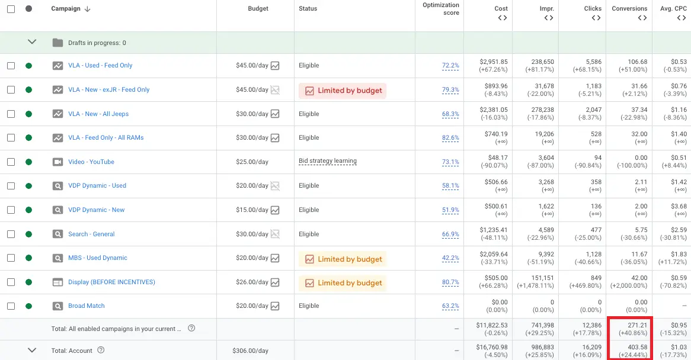Open the Broad Match campaign link
This screenshot has width=691, height=360.
pos(87,306)
